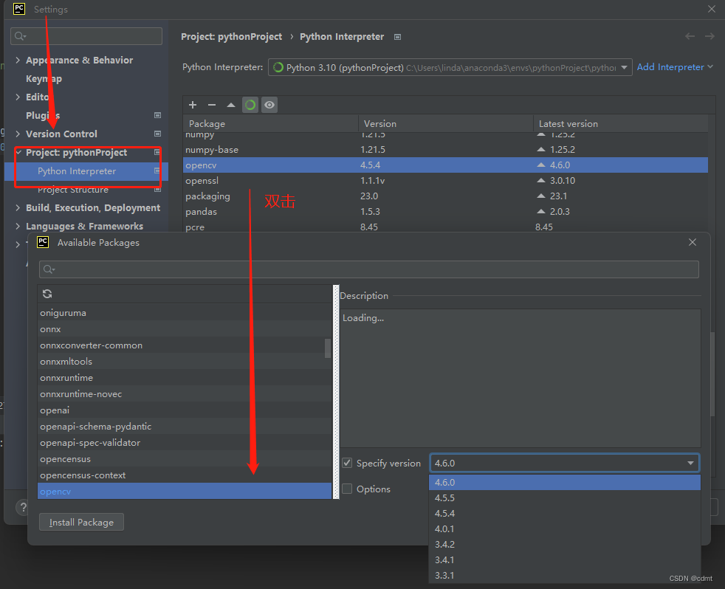Click Project: pythonProject breadcrumb
Image resolution: width=725 pixels, height=589 pixels.
click(231, 36)
